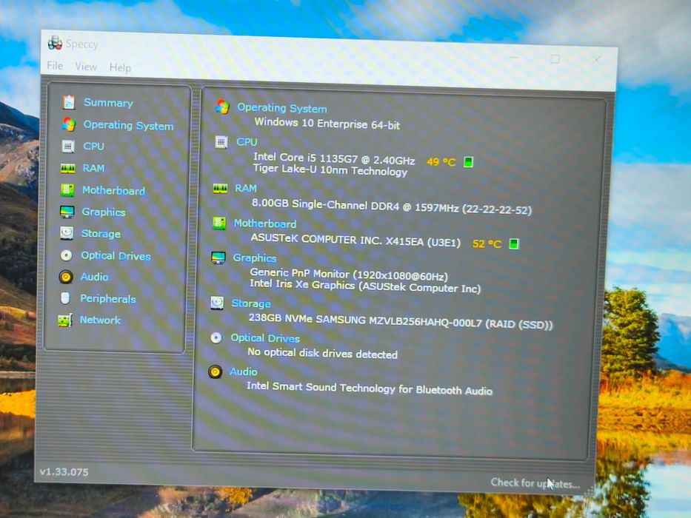Click the Speccy app icon in title bar
The width and height of the screenshot is (691, 518).
pos(55,43)
